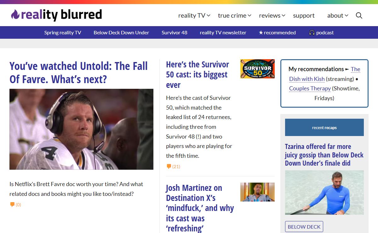Open the reviews main menu

[x=270, y=15]
